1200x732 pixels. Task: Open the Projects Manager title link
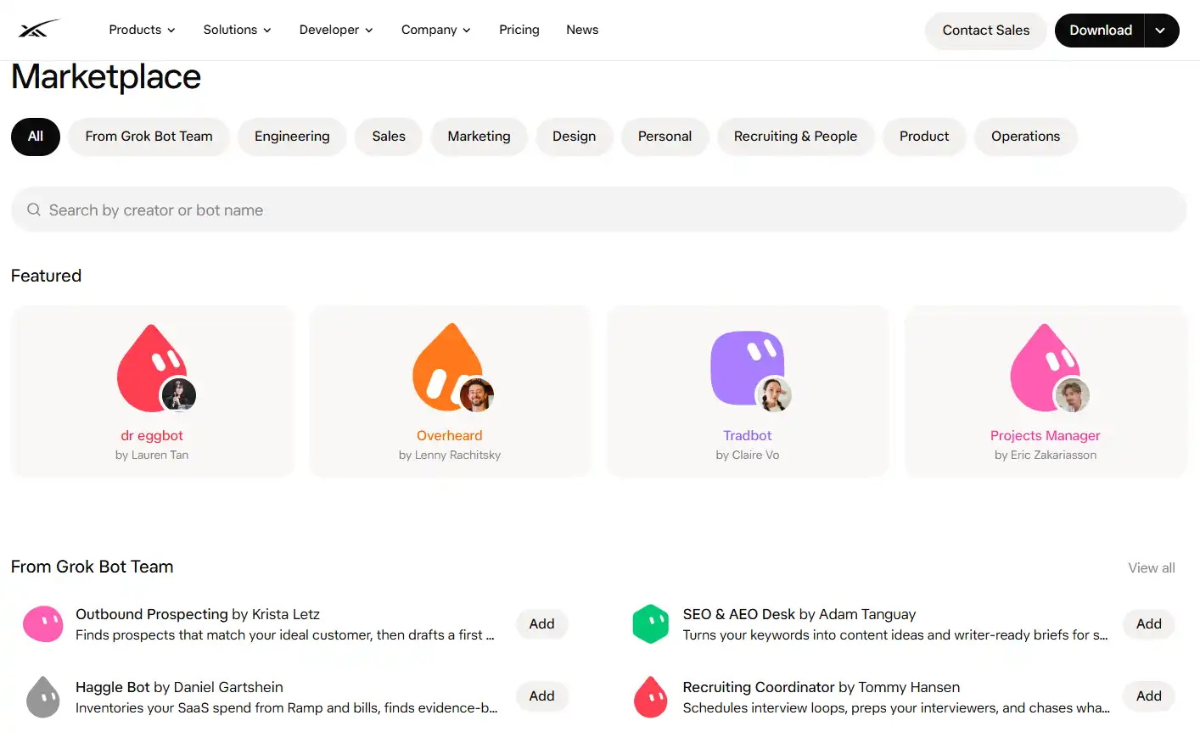[x=1045, y=436]
